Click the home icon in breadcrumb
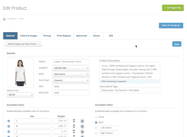Image resolution: width=187 pixels, height=137 pixels. (4, 19)
